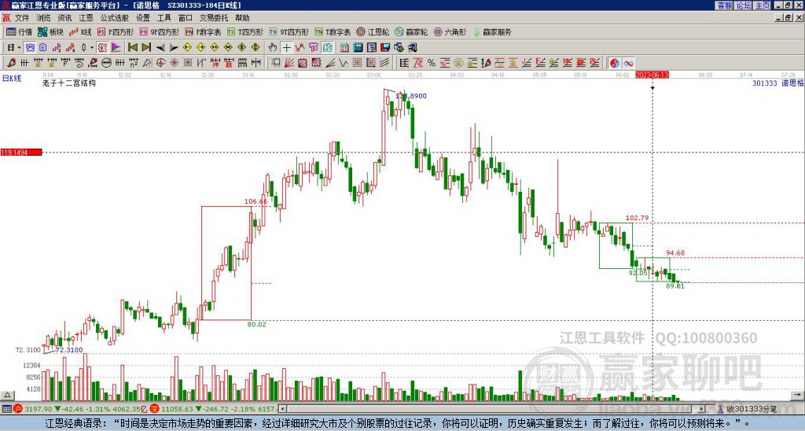Click the 2023.06.13 date marker
Image resolution: width=805 pixels, height=431 pixels.
[652, 75]
